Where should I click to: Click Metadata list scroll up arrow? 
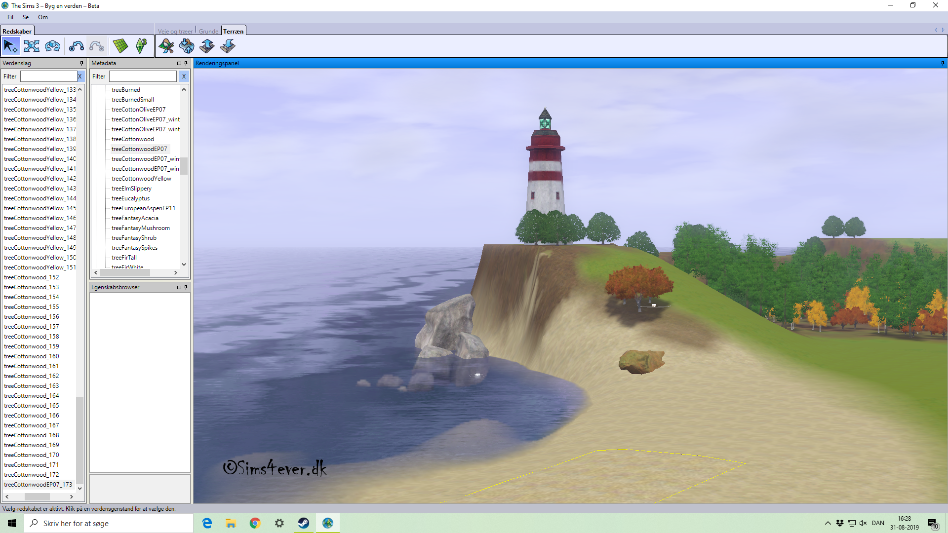pyautogui.click(x=184, y=89)
